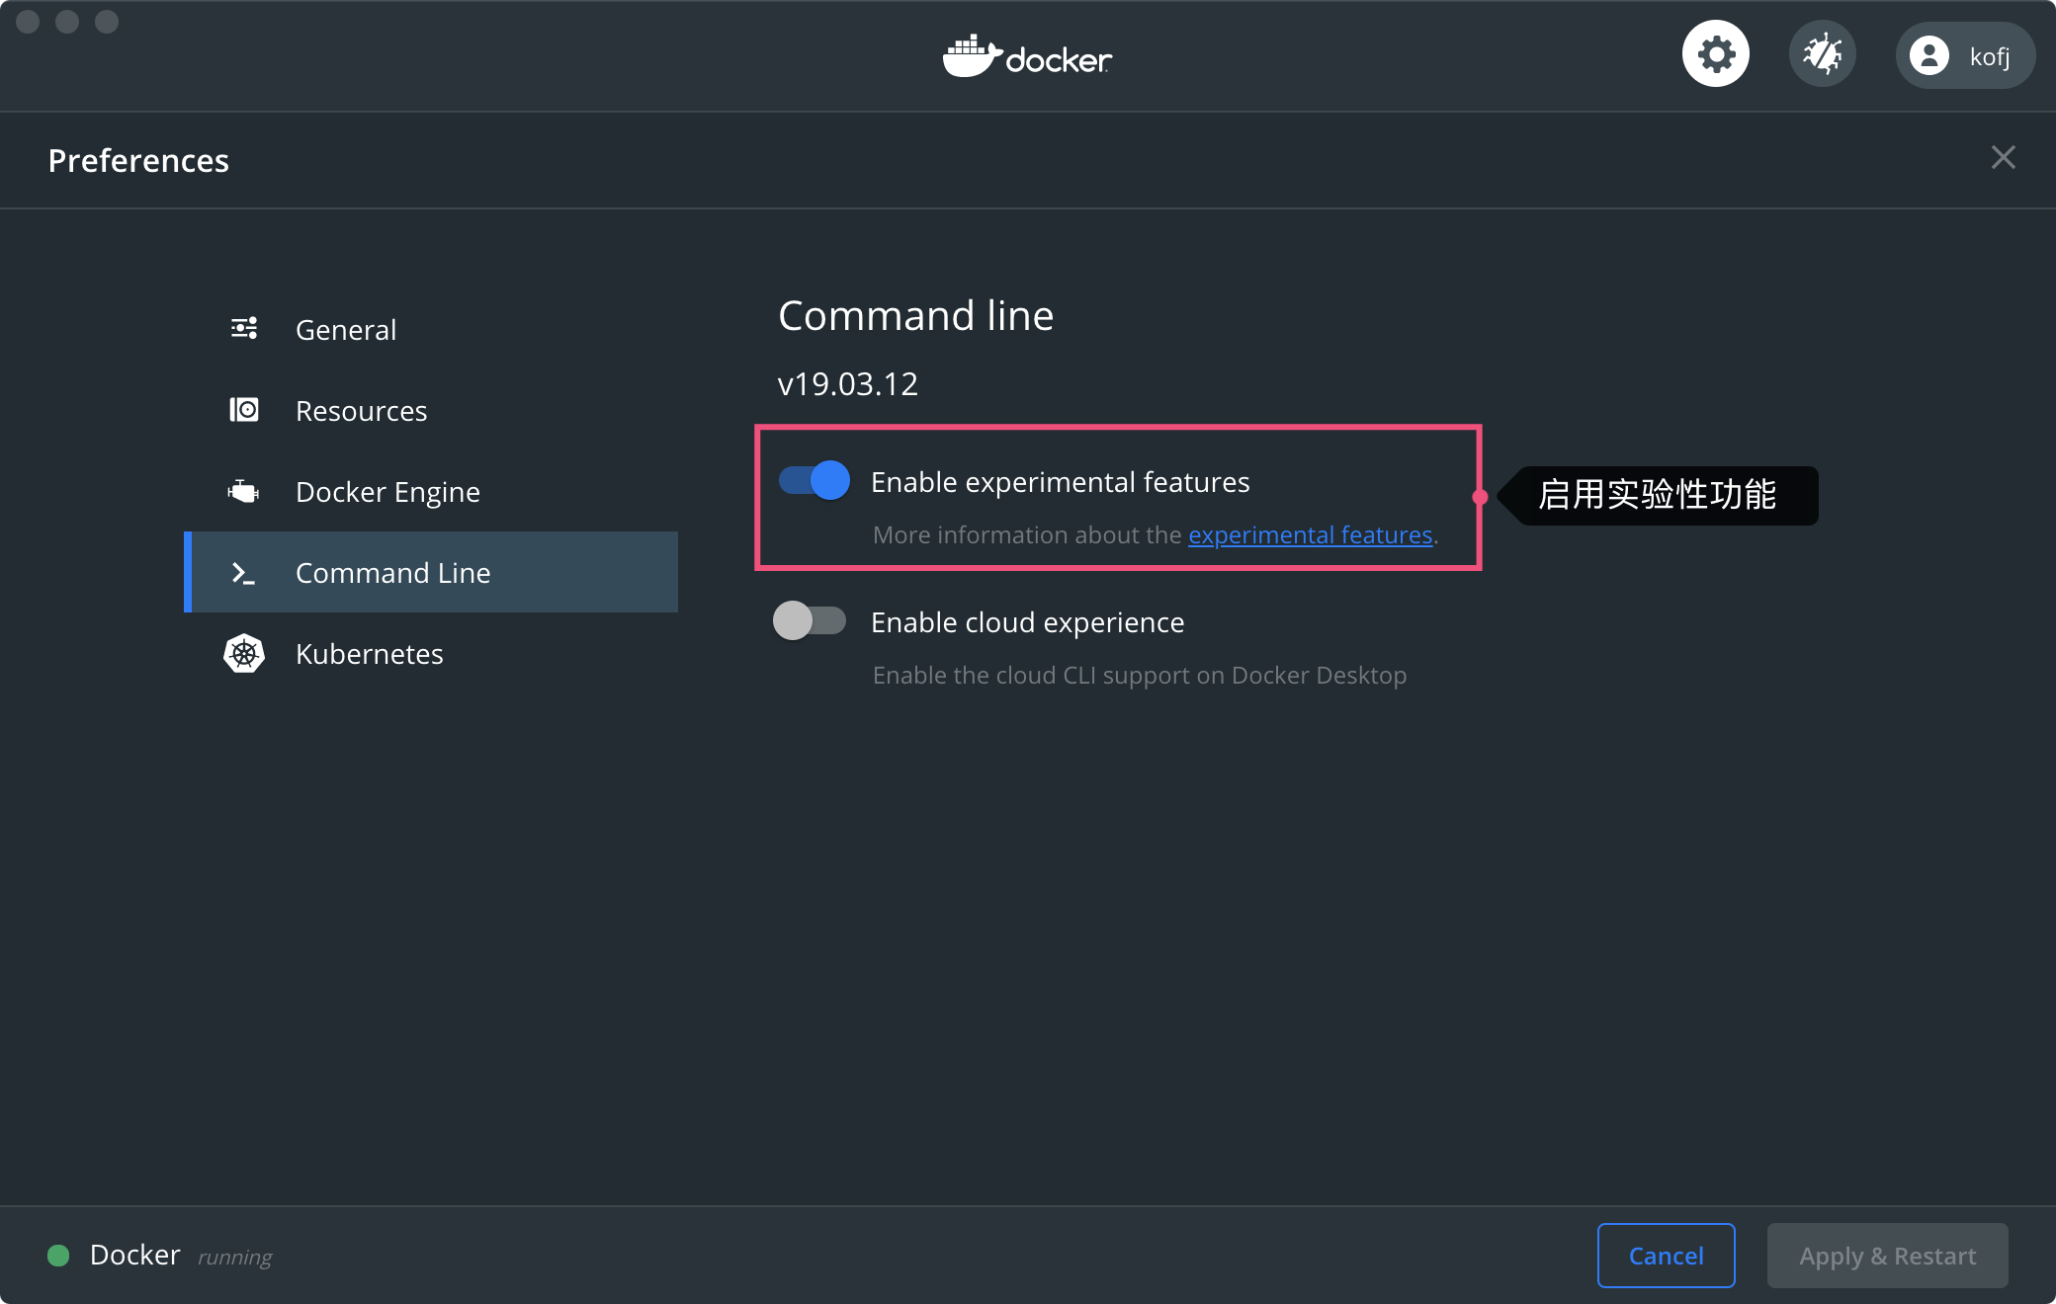Click the 'Enable cloud experience' label
This screenshot has width=2056, height=1304.
click(x=1027, y=622)
